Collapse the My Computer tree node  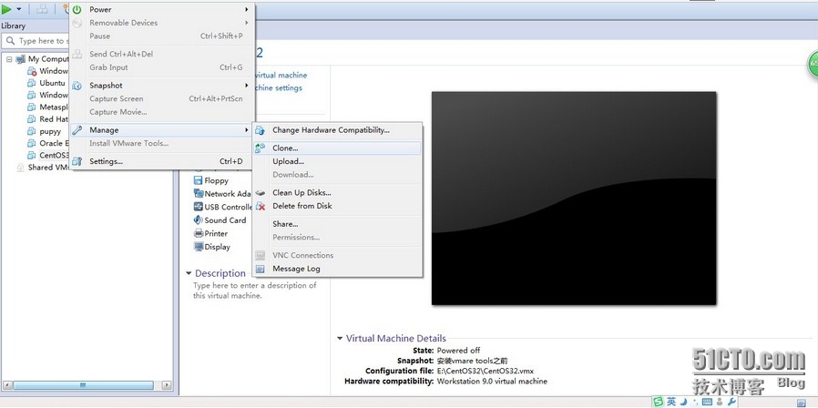[x=9, y=59]
